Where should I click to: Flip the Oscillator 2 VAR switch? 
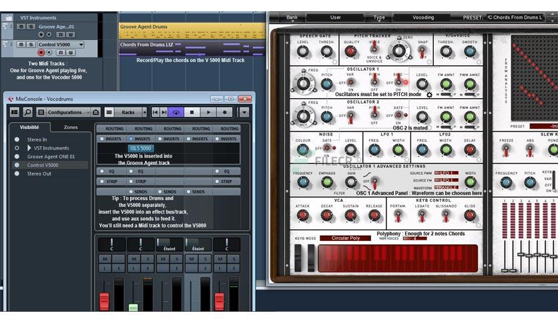click(x=350, y=117)
